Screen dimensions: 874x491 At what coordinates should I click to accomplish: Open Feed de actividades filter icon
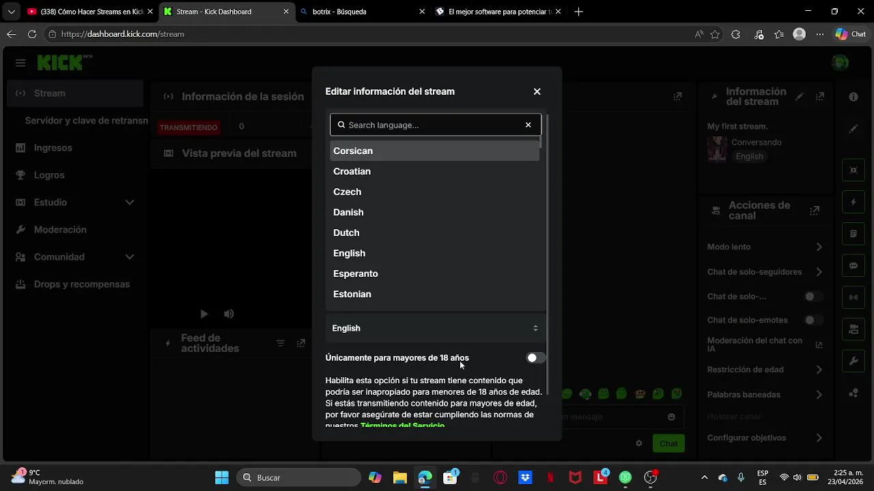coord(280,343)
